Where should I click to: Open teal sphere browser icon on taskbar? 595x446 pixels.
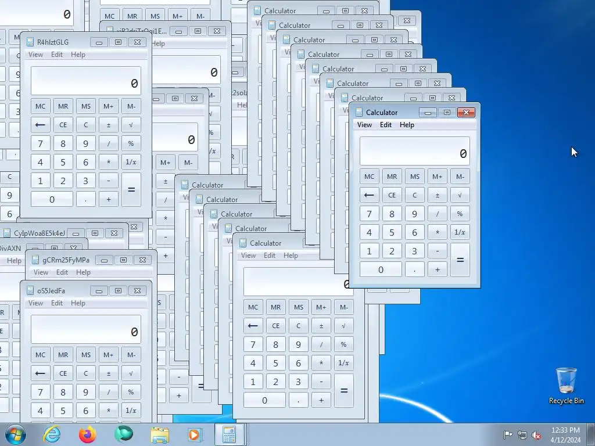pos(124,434)
